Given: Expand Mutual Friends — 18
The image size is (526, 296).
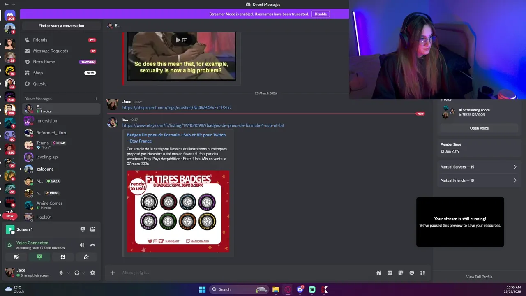Looking at the screenshot, I should click(x=479, y=180).
